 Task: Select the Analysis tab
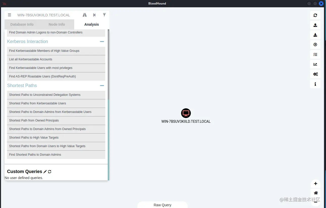[x=92, y=24]
